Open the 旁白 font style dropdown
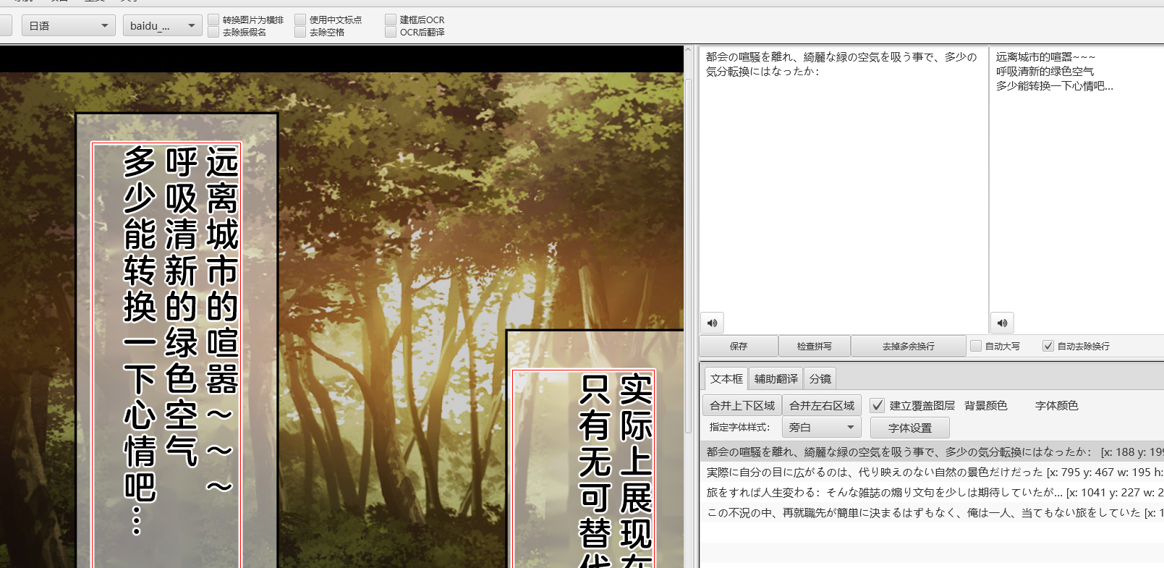The image size is (1164, 568). (x=822, y=428)
